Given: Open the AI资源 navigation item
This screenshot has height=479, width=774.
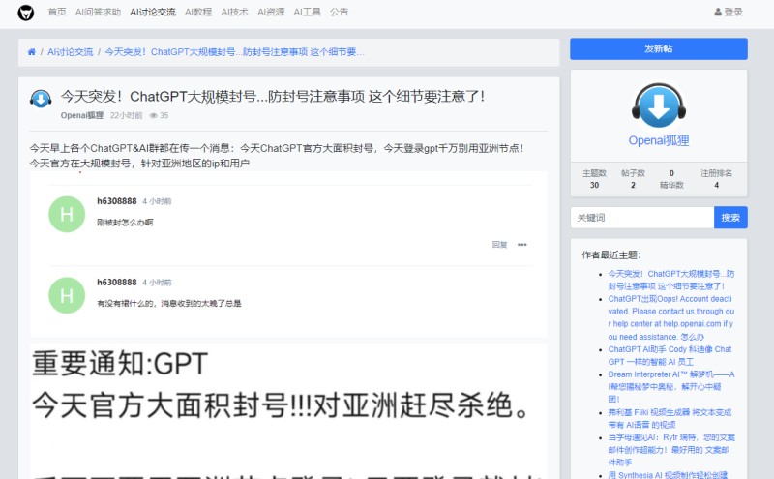Looking at the screenshot, I should pyautogui.click(x=271, y=12).
